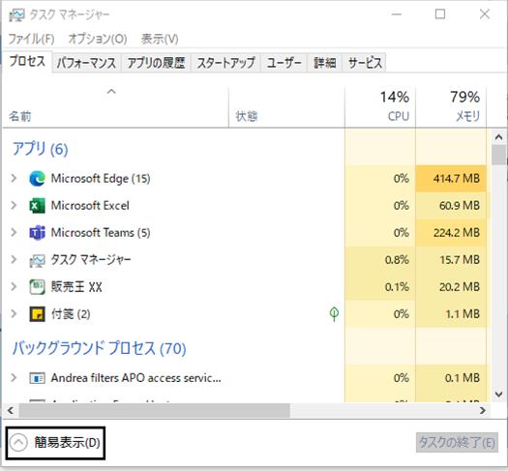Switch to the パフォーマンス tab
This screenshot has height=471, width=508.
point(86,63)
